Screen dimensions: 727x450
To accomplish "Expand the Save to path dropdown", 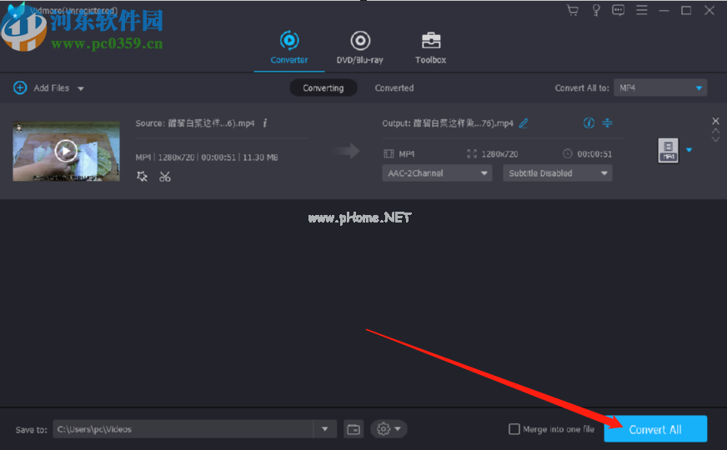I will pos(325,429).
